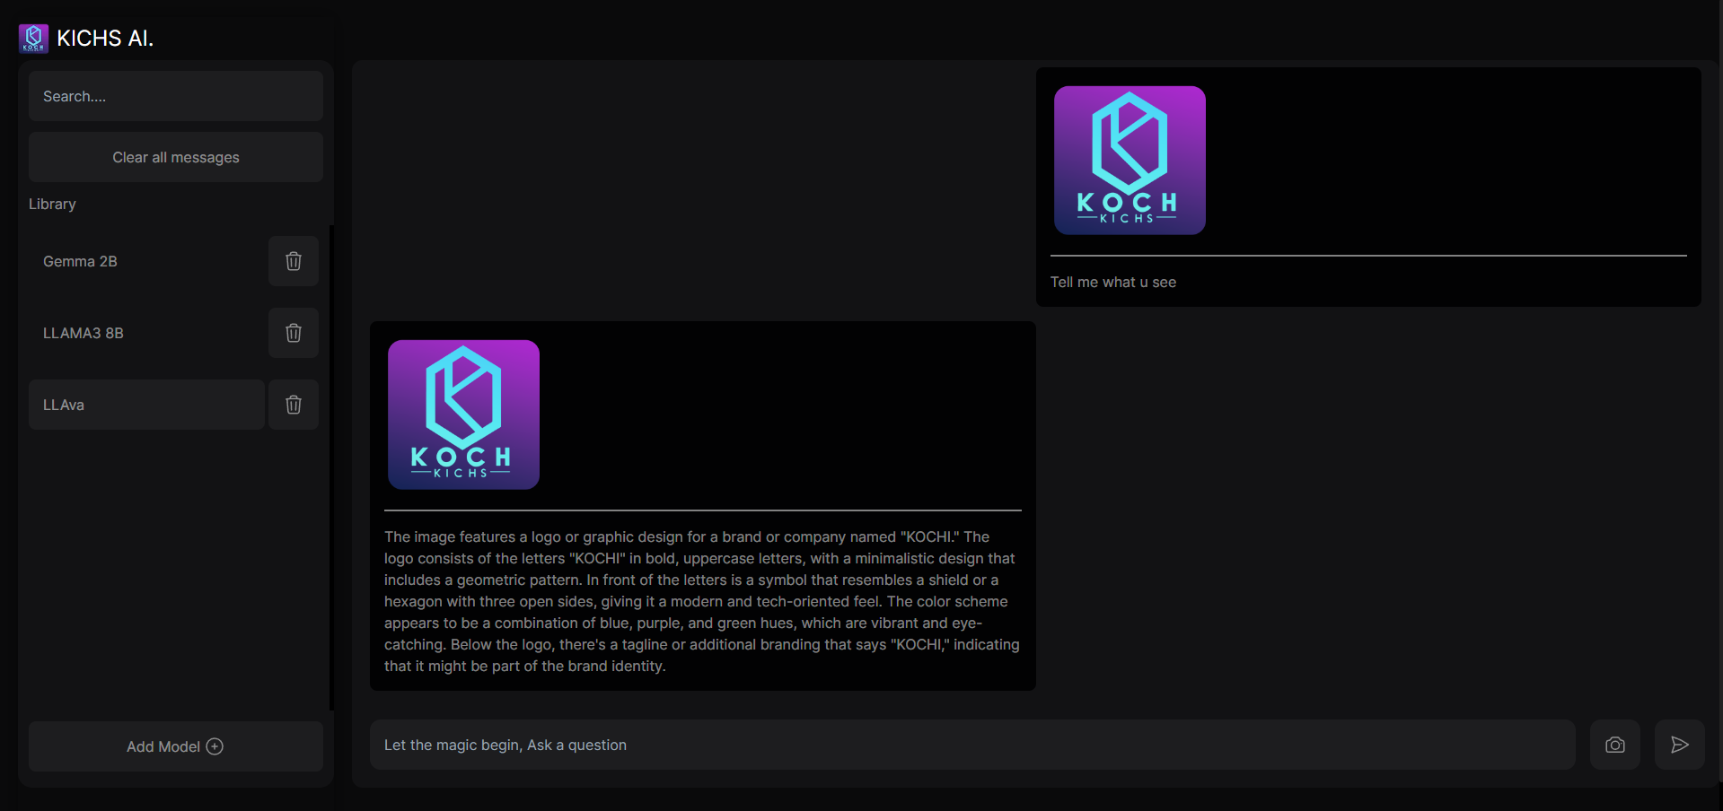Send the message with arrow icon
The height and width of the screenshot is (811, 1723).
coord(1680,745)
